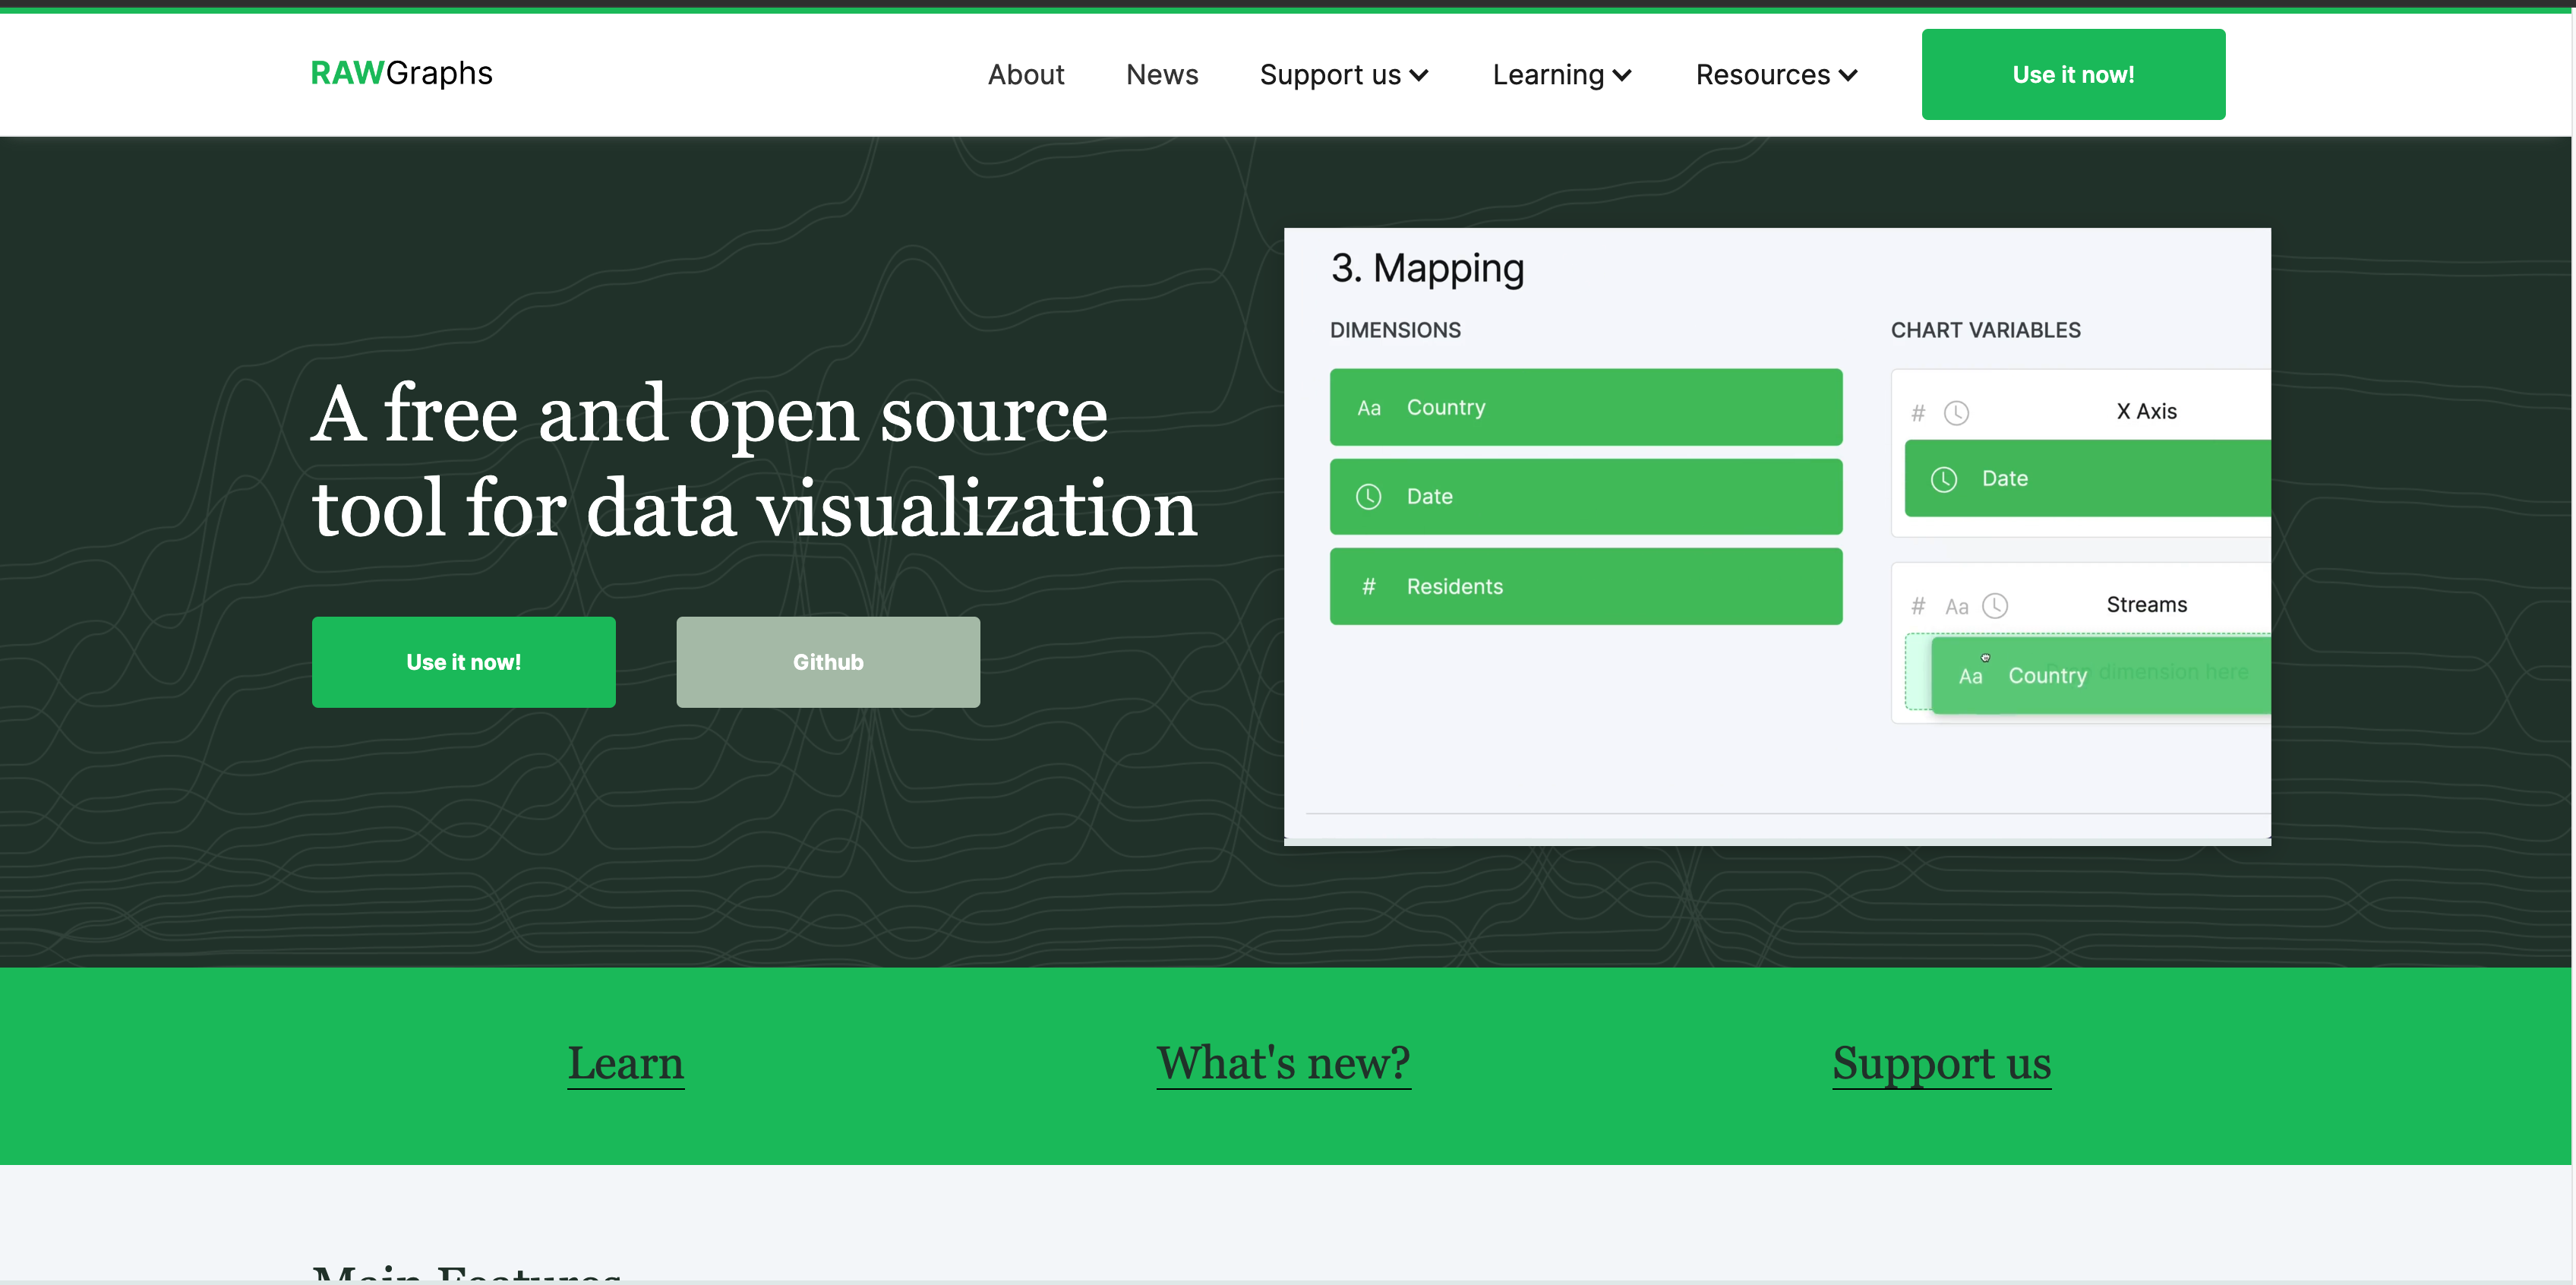The height and width of the screenshot is (1285, 2576).
Task: Select the Country dimension chip
Action: point(1585,407)
